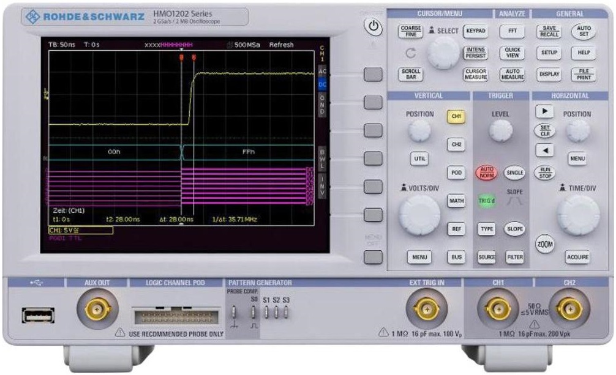Select the AC coupling softkey
The width and height of the screenshot is (616, 375).
pyautogui.click(x=322, y=71)
